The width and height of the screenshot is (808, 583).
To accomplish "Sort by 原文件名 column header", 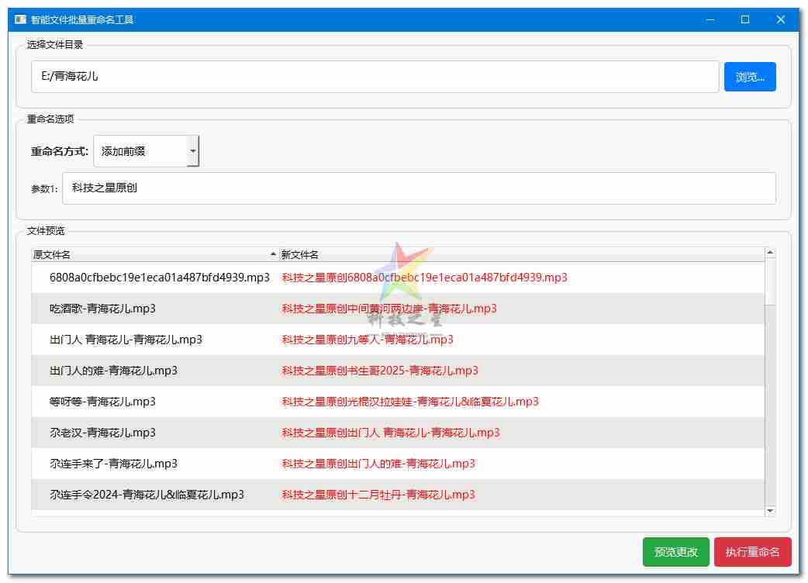I will (154, 254).
